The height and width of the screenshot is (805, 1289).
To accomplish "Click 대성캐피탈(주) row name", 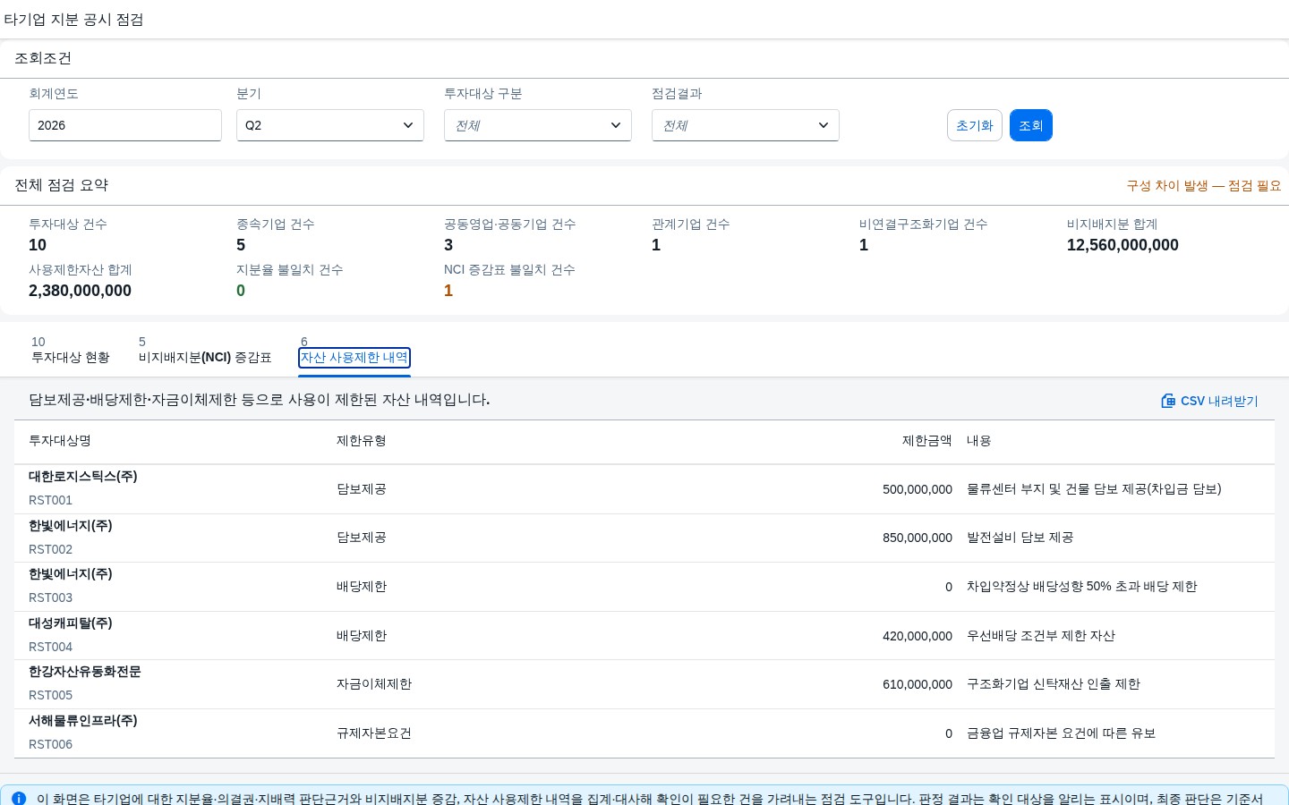I will point(71,623).
